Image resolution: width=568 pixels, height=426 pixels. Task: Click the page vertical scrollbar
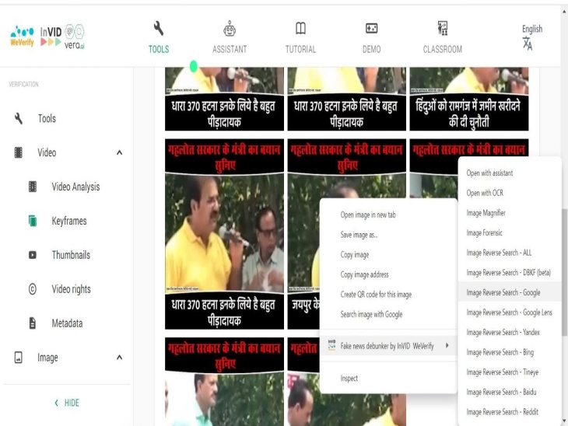pos(564,271)
